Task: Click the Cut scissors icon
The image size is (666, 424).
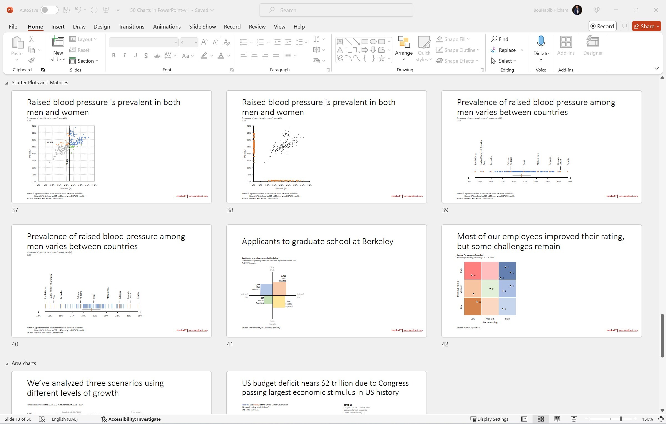Action: [31, 39]
